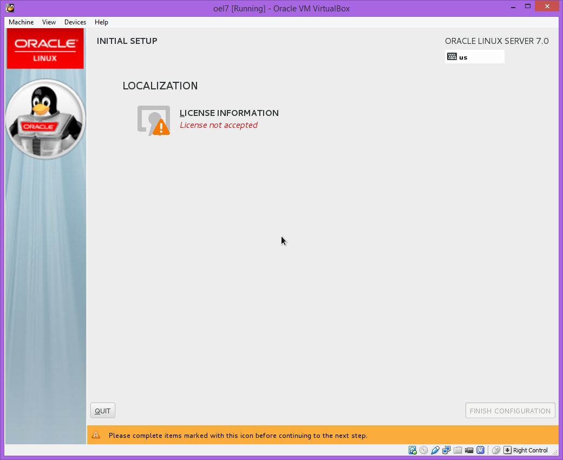Click the QUIT button

[x=103, y=411]
